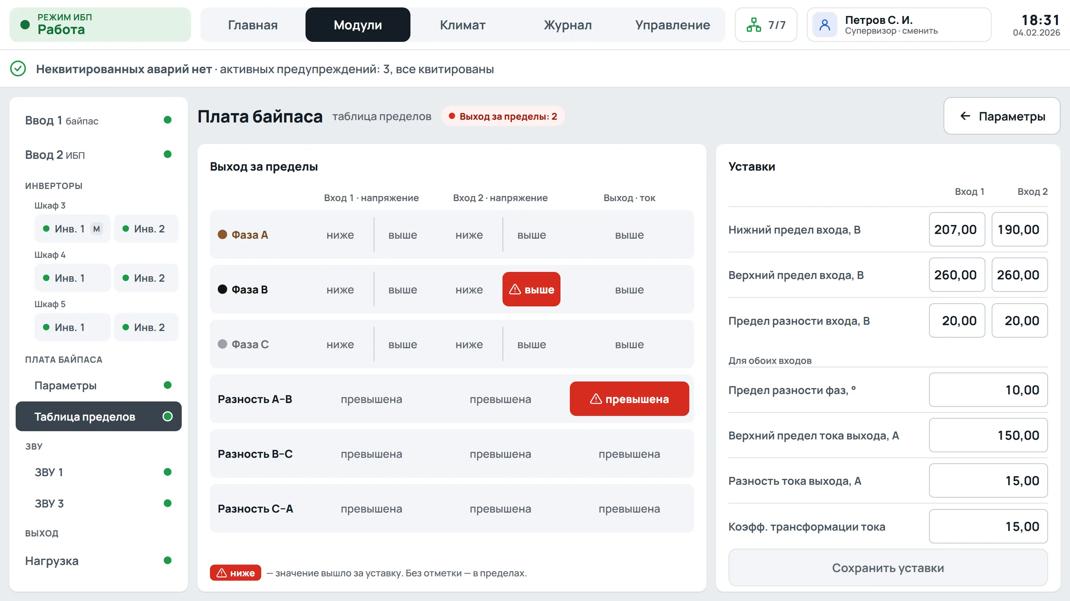This screenshot has width=1070, height=601.
Task: Click the red warning Фаза B выше cell
Action: click(531, 289)
